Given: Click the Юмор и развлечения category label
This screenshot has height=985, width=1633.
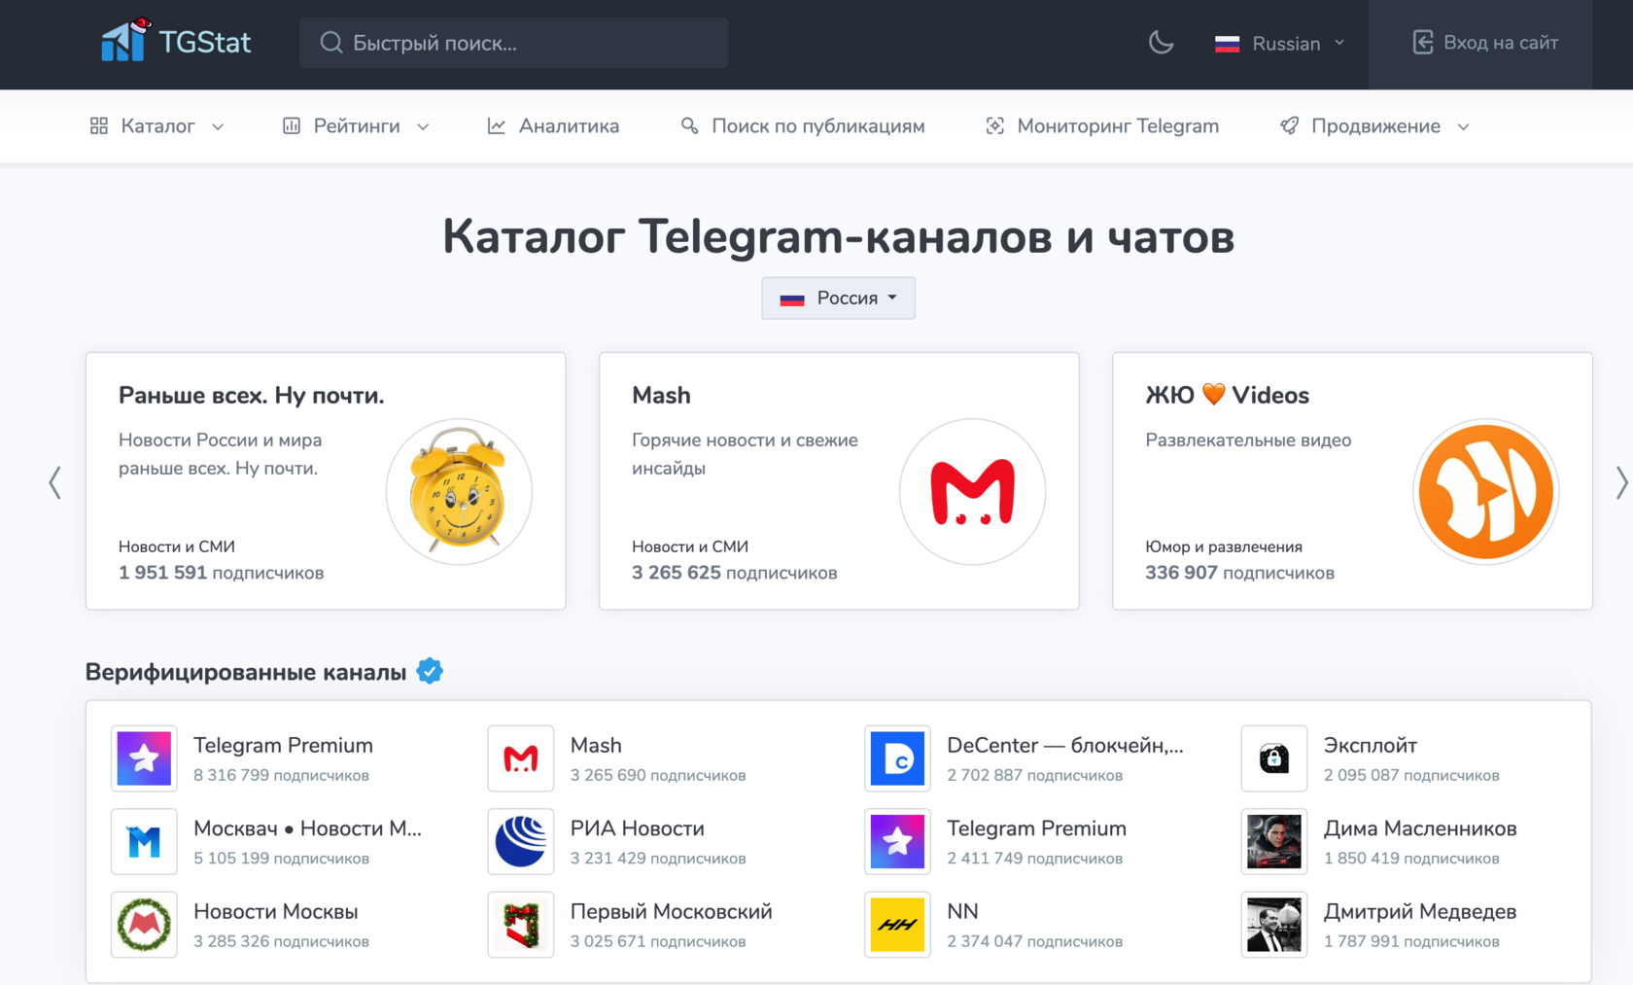Looking at the screenshot, I should click(1224, 546).
